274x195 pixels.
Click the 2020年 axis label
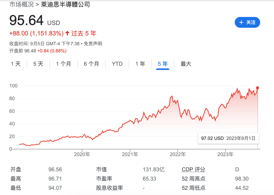[x=82, y=154]
